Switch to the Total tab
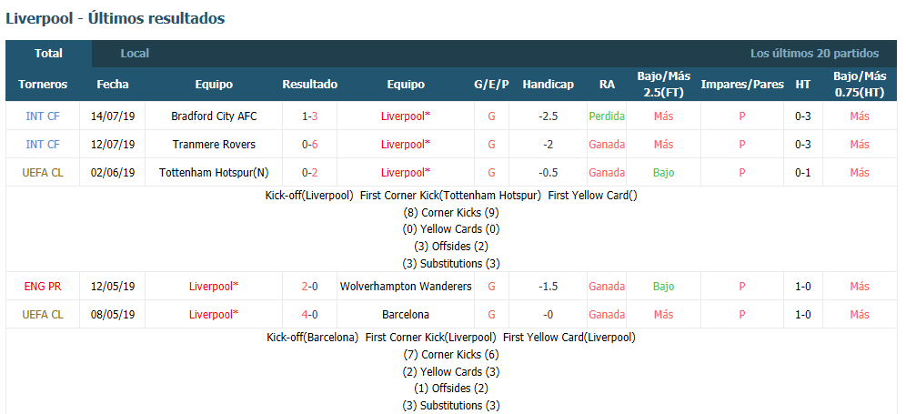 coord(48,53)
